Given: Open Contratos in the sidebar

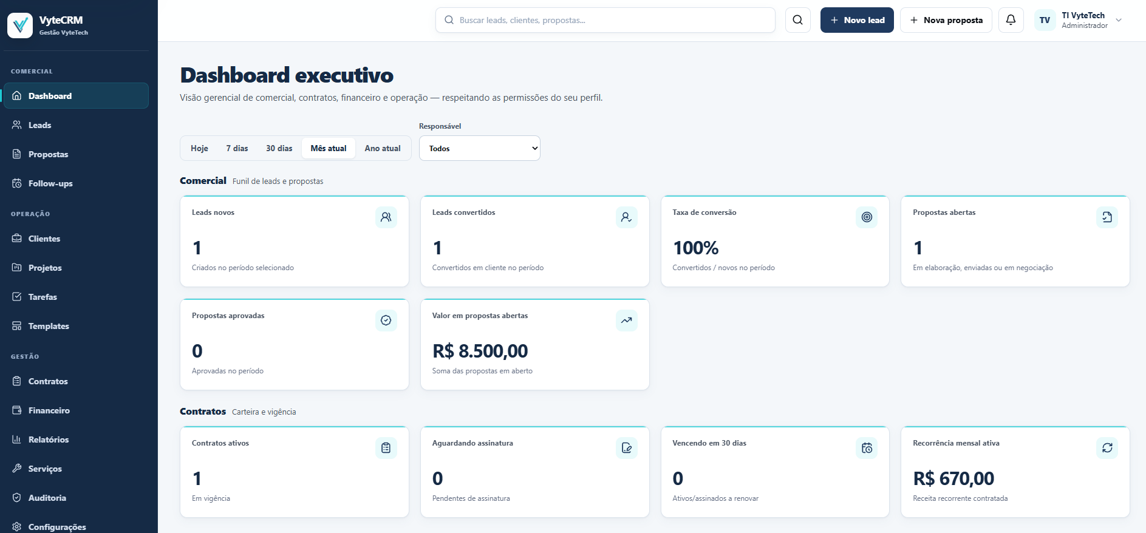Looking at the screenshot, I should click(x=76, y=381).
